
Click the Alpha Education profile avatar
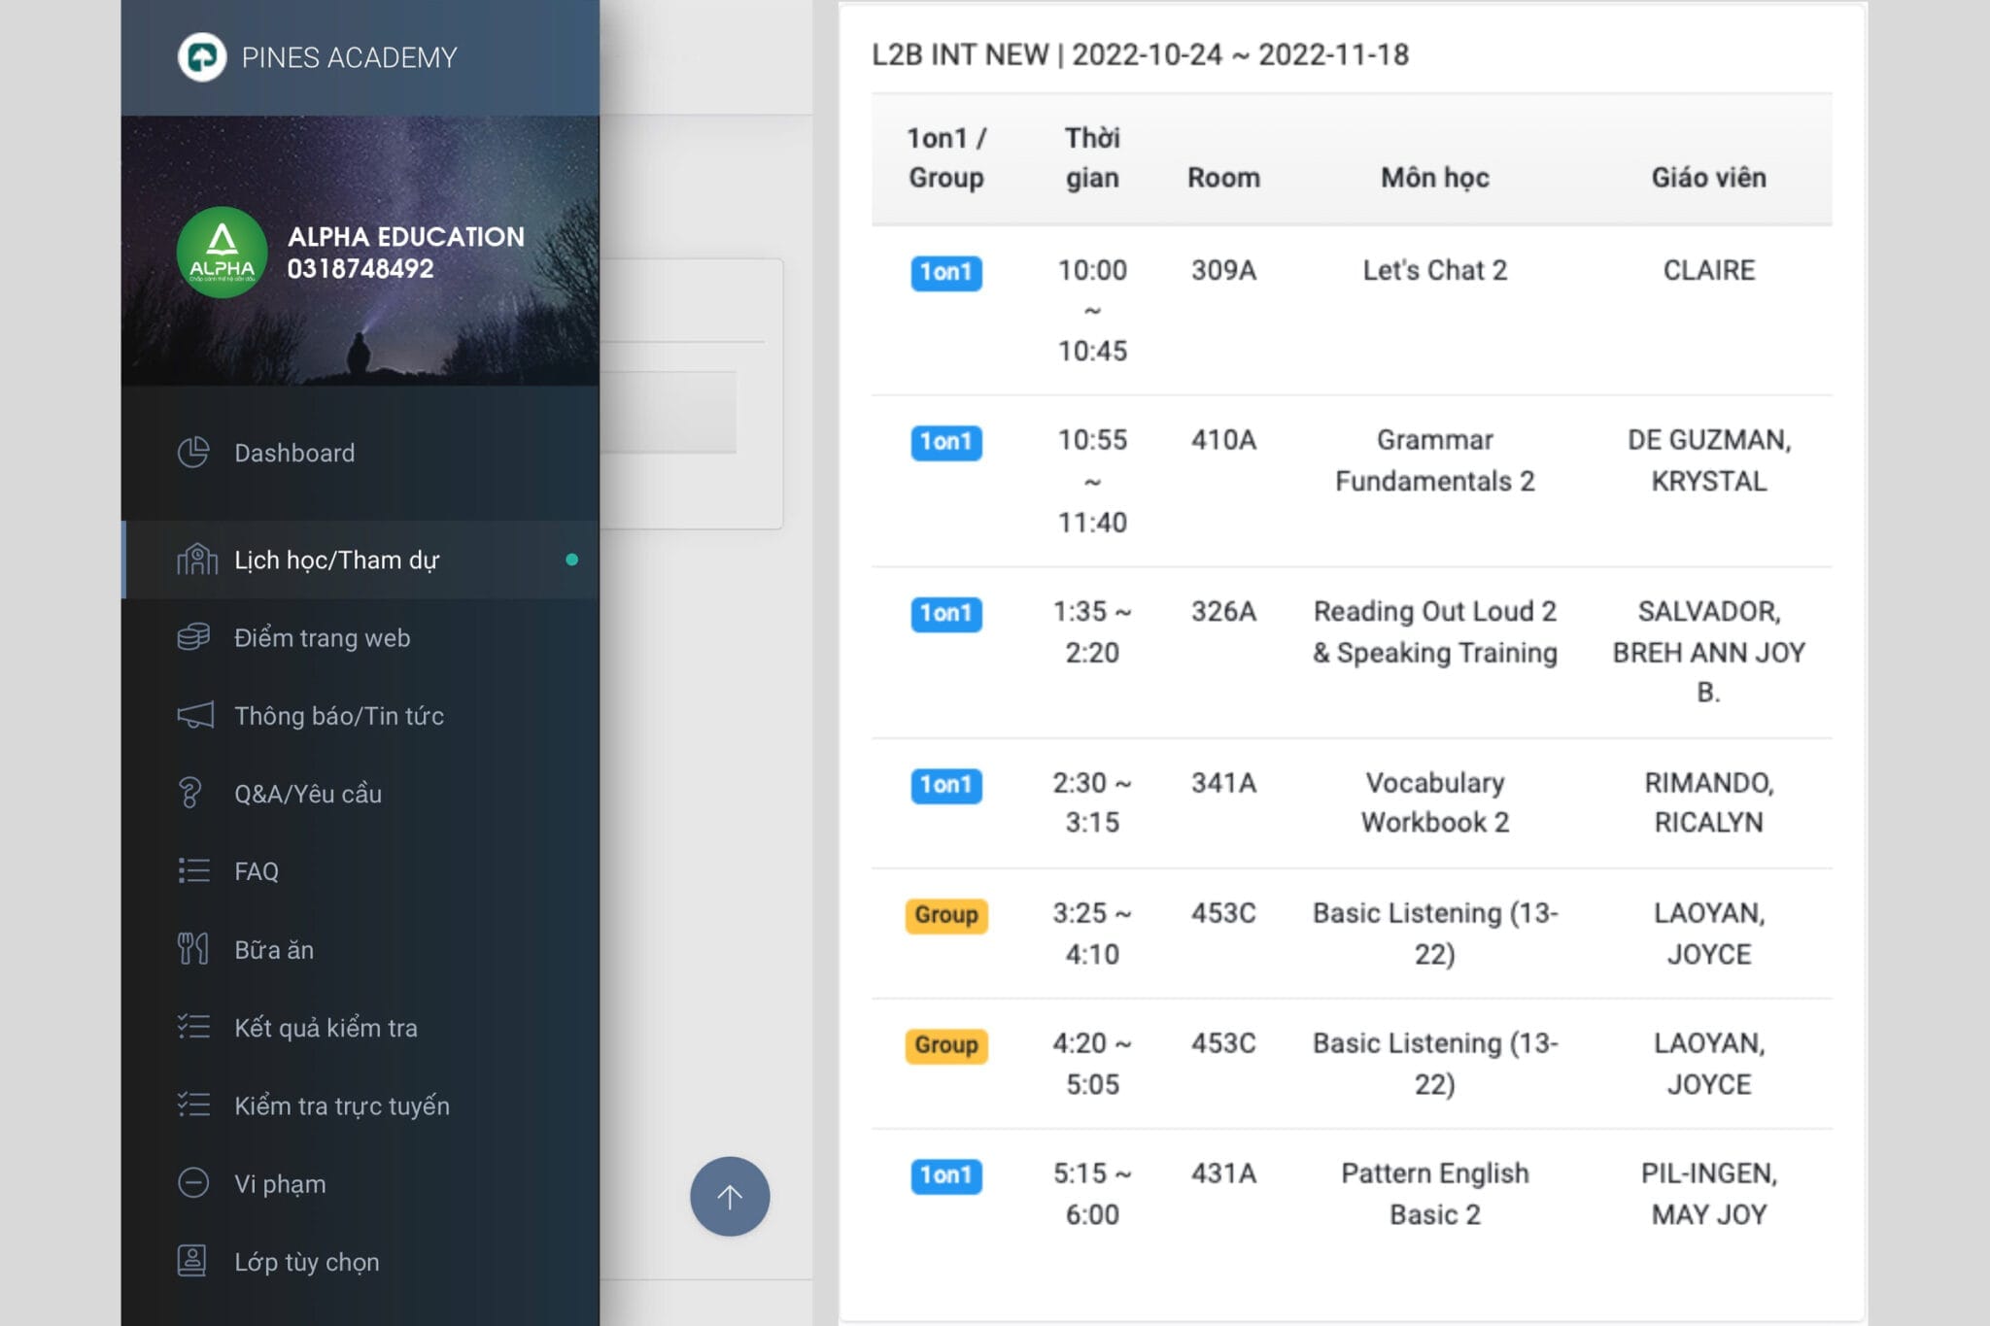tap(222, 252)
